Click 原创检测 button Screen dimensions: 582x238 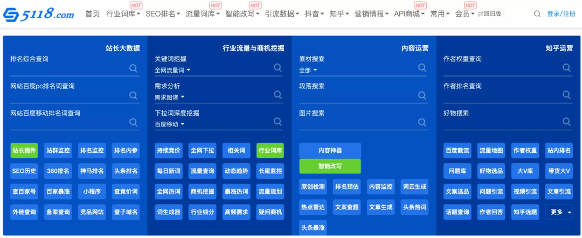pos(313,186)
